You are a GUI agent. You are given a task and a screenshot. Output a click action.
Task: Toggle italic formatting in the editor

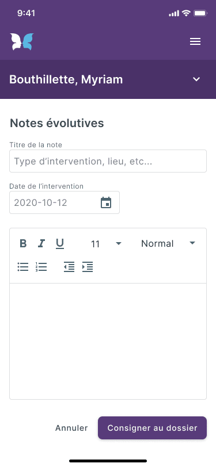click(x=41, y=244)
